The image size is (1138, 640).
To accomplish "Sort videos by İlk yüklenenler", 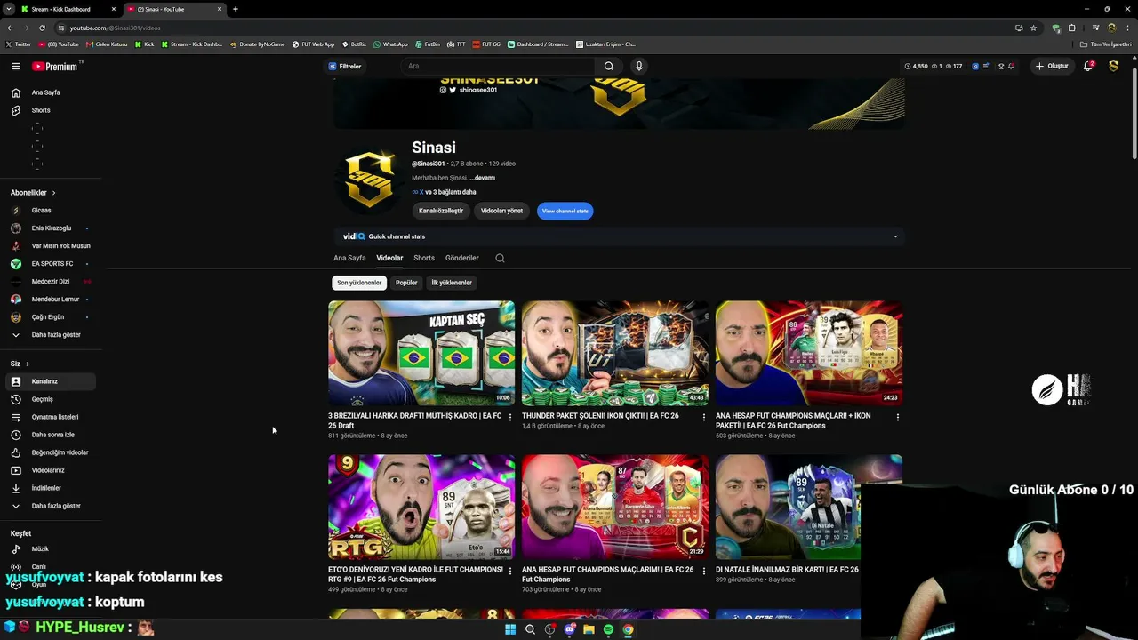I will click(452, 283).
